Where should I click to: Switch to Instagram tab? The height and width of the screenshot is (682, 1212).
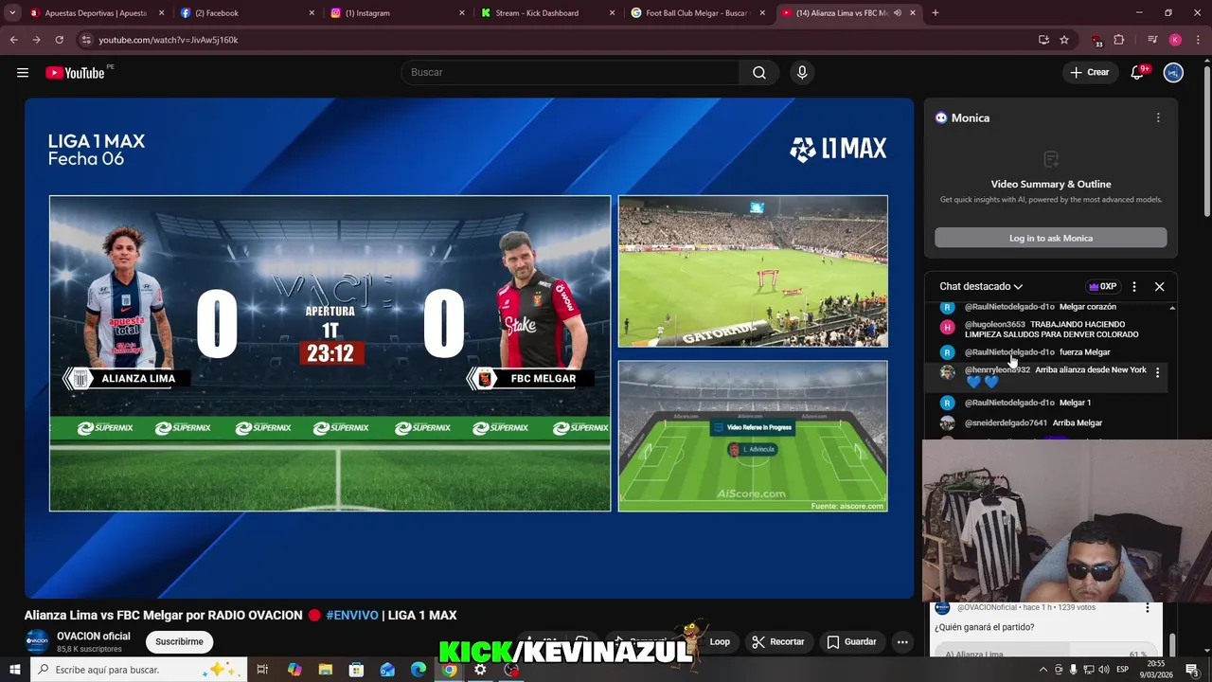(398, 13)
